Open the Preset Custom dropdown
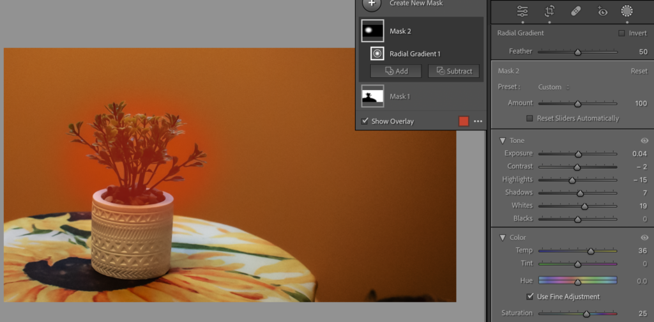This screenshot has height=322, width=654. (554, 87)
